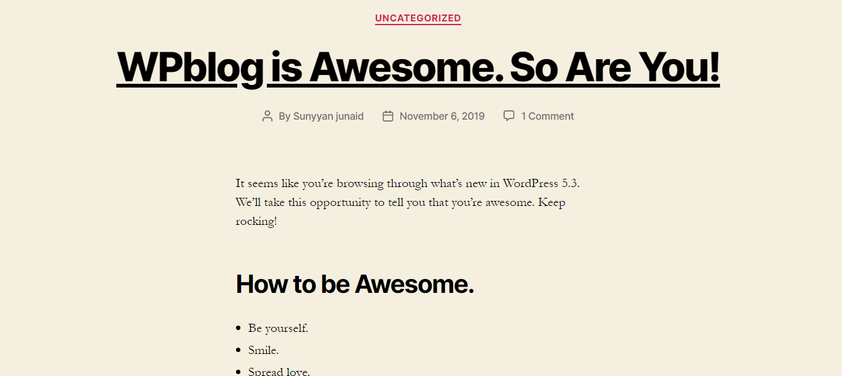Click the 'Spread love.' list item
This screenshot has width=842, height=376.
pyautogui.click(x=279, y=371)
